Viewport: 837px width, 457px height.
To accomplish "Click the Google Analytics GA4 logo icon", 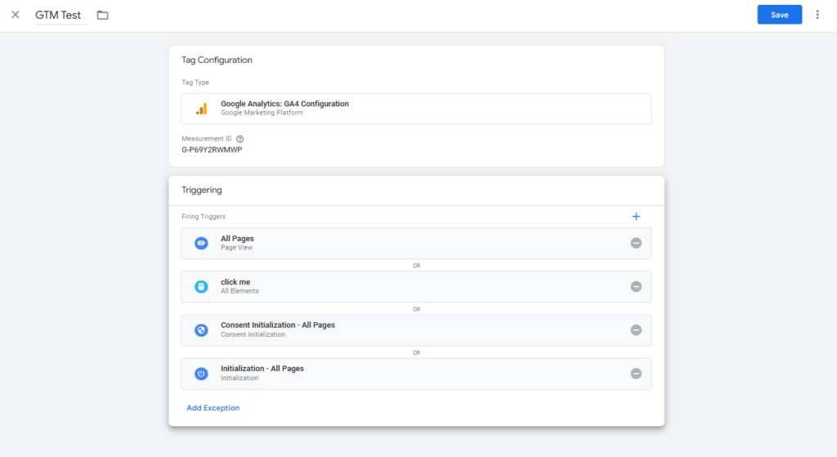I will (201, 109).
